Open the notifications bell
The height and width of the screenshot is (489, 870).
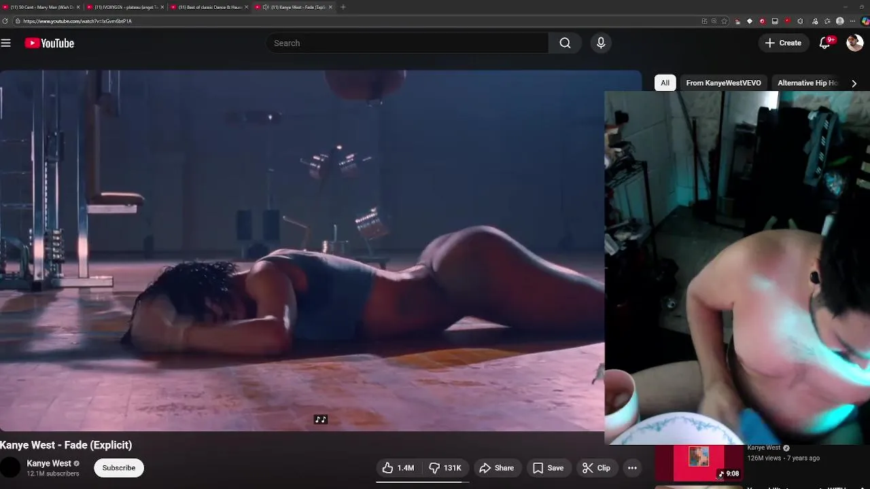tap(825, 43)
